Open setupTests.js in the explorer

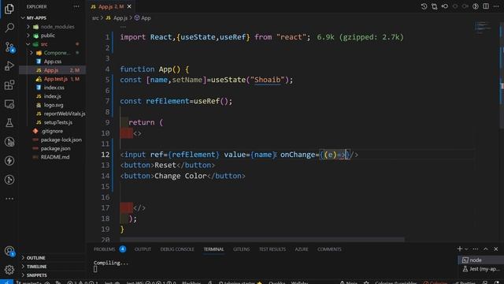[53, 122]
